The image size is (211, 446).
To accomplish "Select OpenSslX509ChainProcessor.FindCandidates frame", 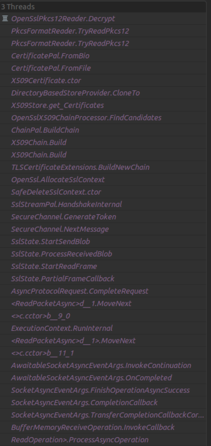I will click(103, 118).
